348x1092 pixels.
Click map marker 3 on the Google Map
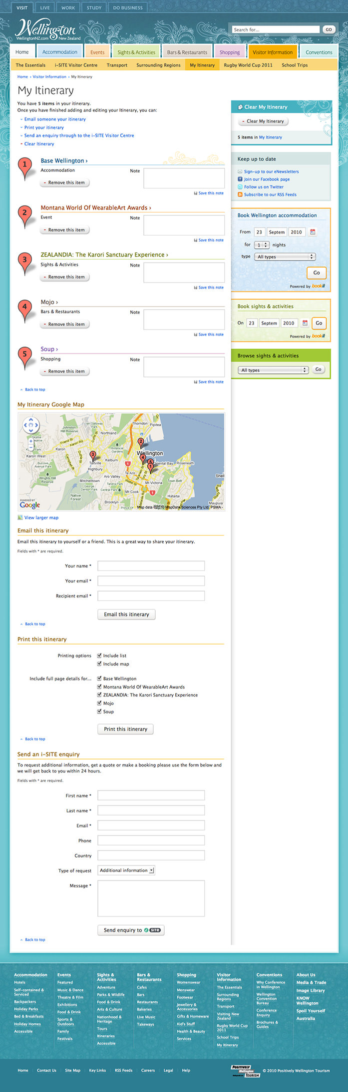[93, 456]
